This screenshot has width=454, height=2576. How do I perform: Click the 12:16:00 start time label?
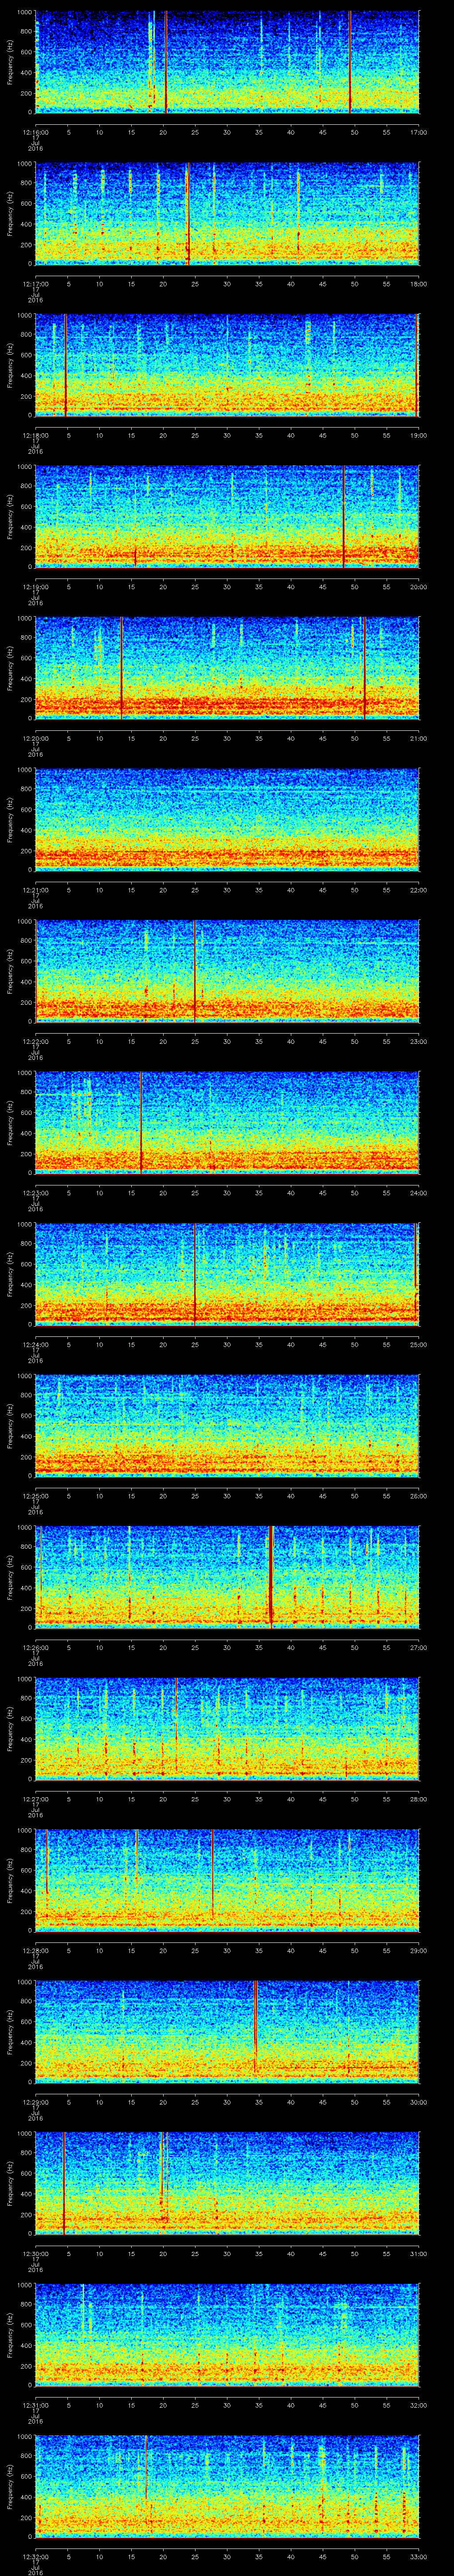(36, 131)
